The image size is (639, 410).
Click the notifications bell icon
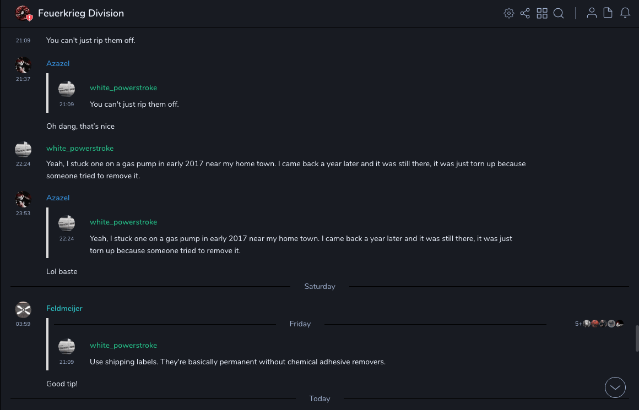pos(625,13)
